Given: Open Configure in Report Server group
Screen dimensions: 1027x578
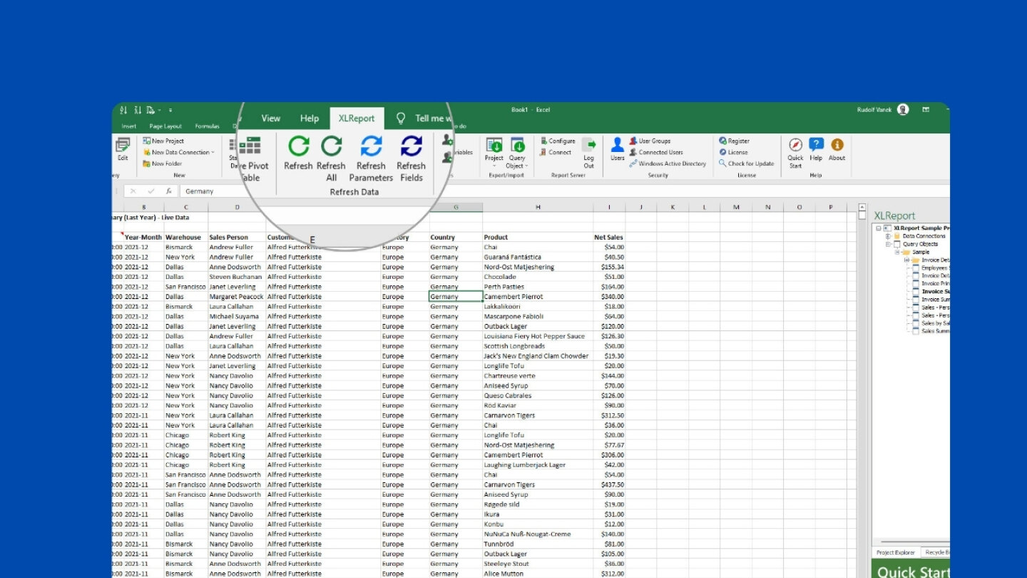Looking at the screenshot, I should pos(558,141).
